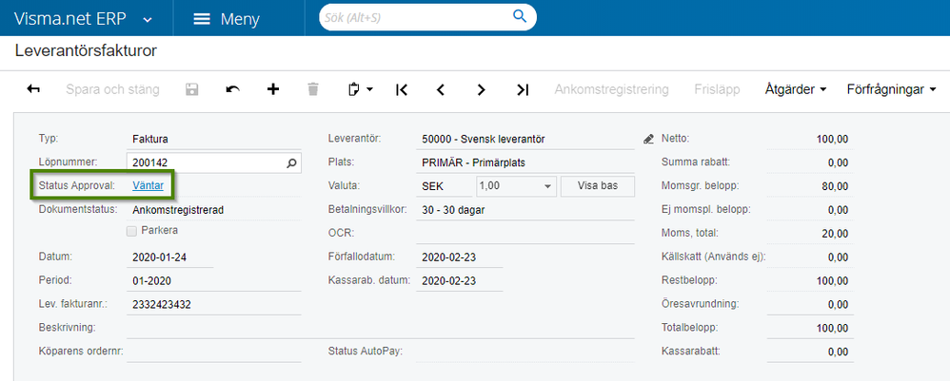Open the Väntar approval status link

148,185
